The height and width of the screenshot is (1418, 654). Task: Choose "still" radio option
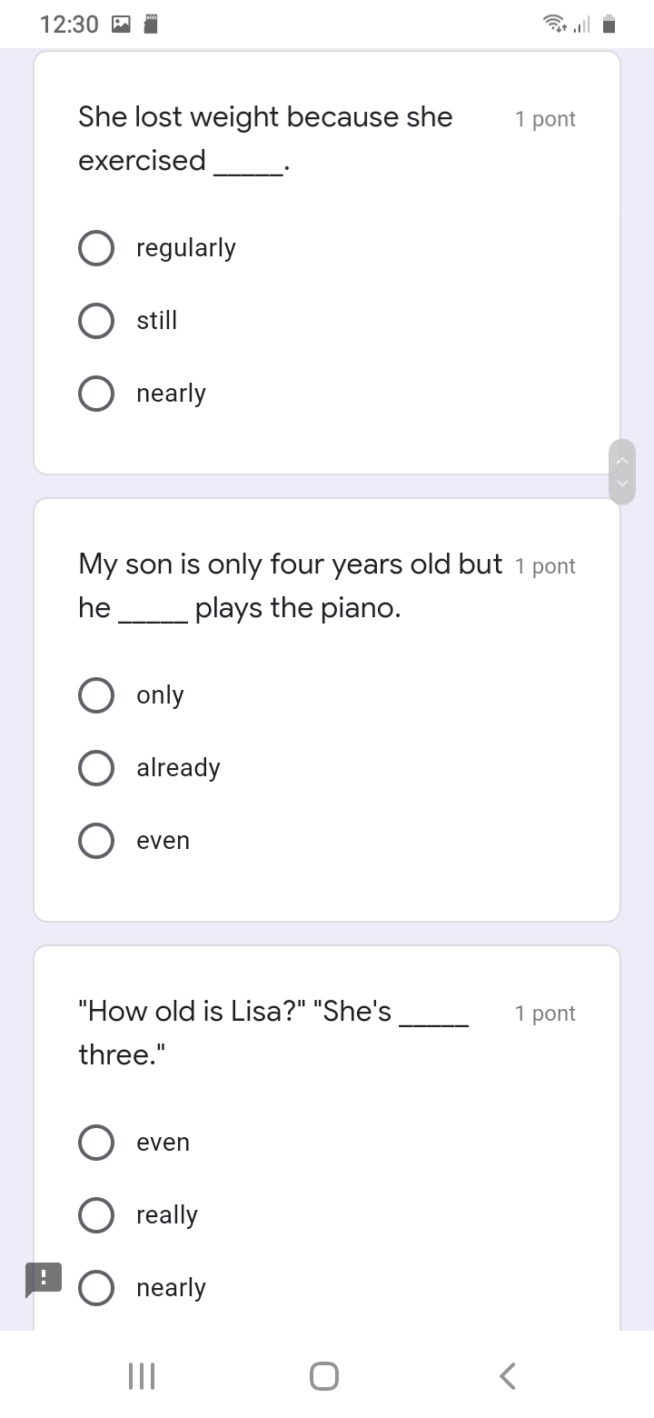tap(96, 321)
